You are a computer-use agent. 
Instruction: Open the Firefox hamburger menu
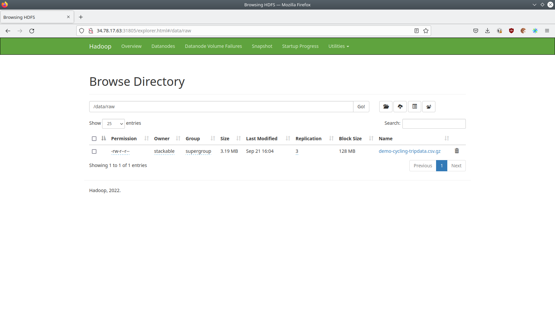[547, 31]
